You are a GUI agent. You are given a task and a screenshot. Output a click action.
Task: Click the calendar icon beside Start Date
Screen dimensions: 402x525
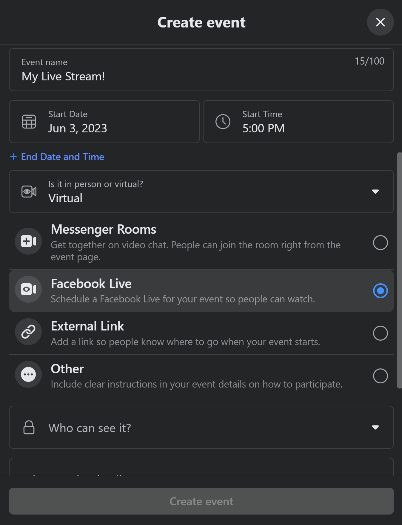(29, 122)
